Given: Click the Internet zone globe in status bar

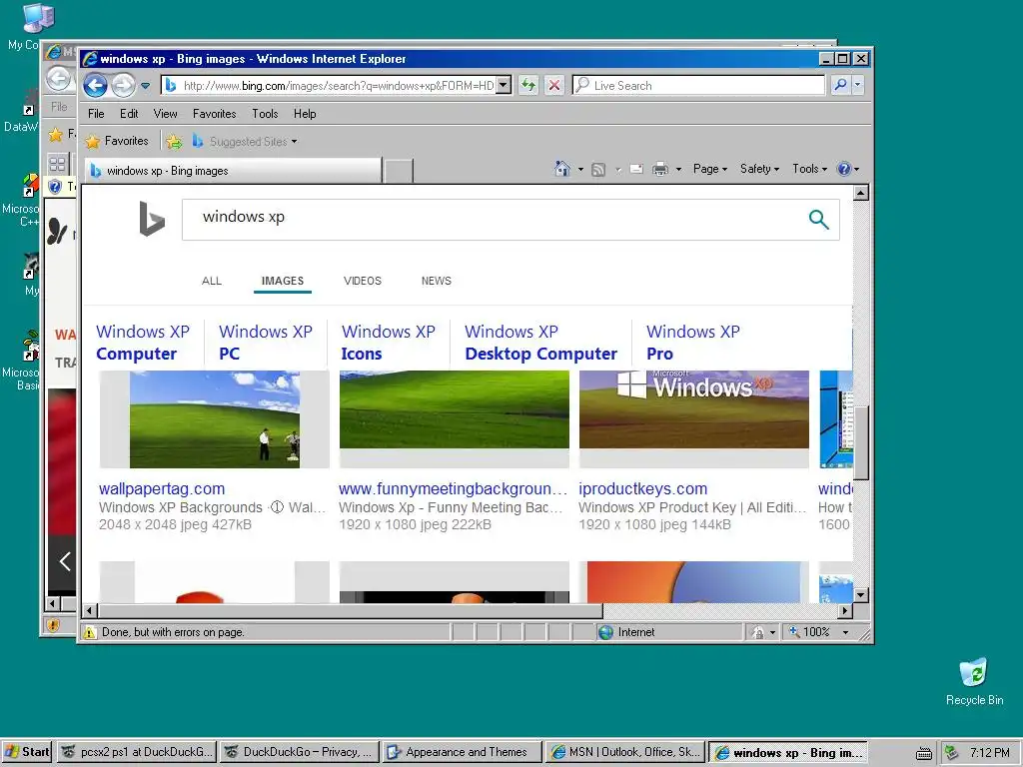Looking at the screenshot, I should tap(606, 632).
